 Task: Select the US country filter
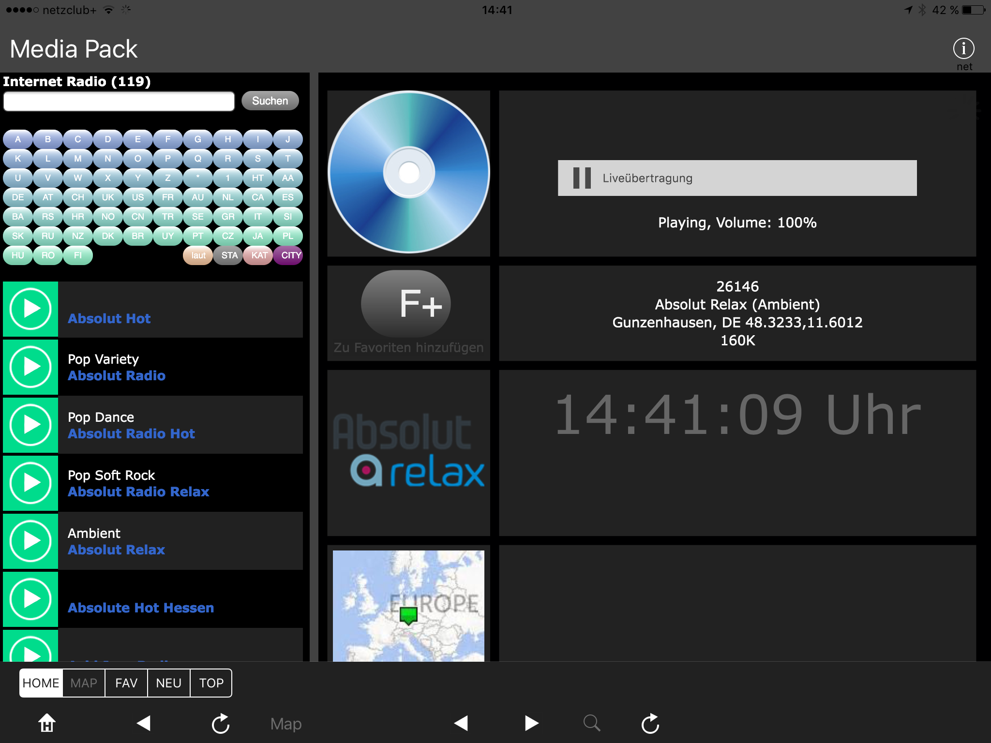138,197
